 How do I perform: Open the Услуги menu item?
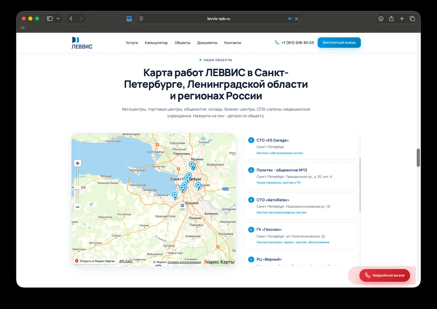132,43
